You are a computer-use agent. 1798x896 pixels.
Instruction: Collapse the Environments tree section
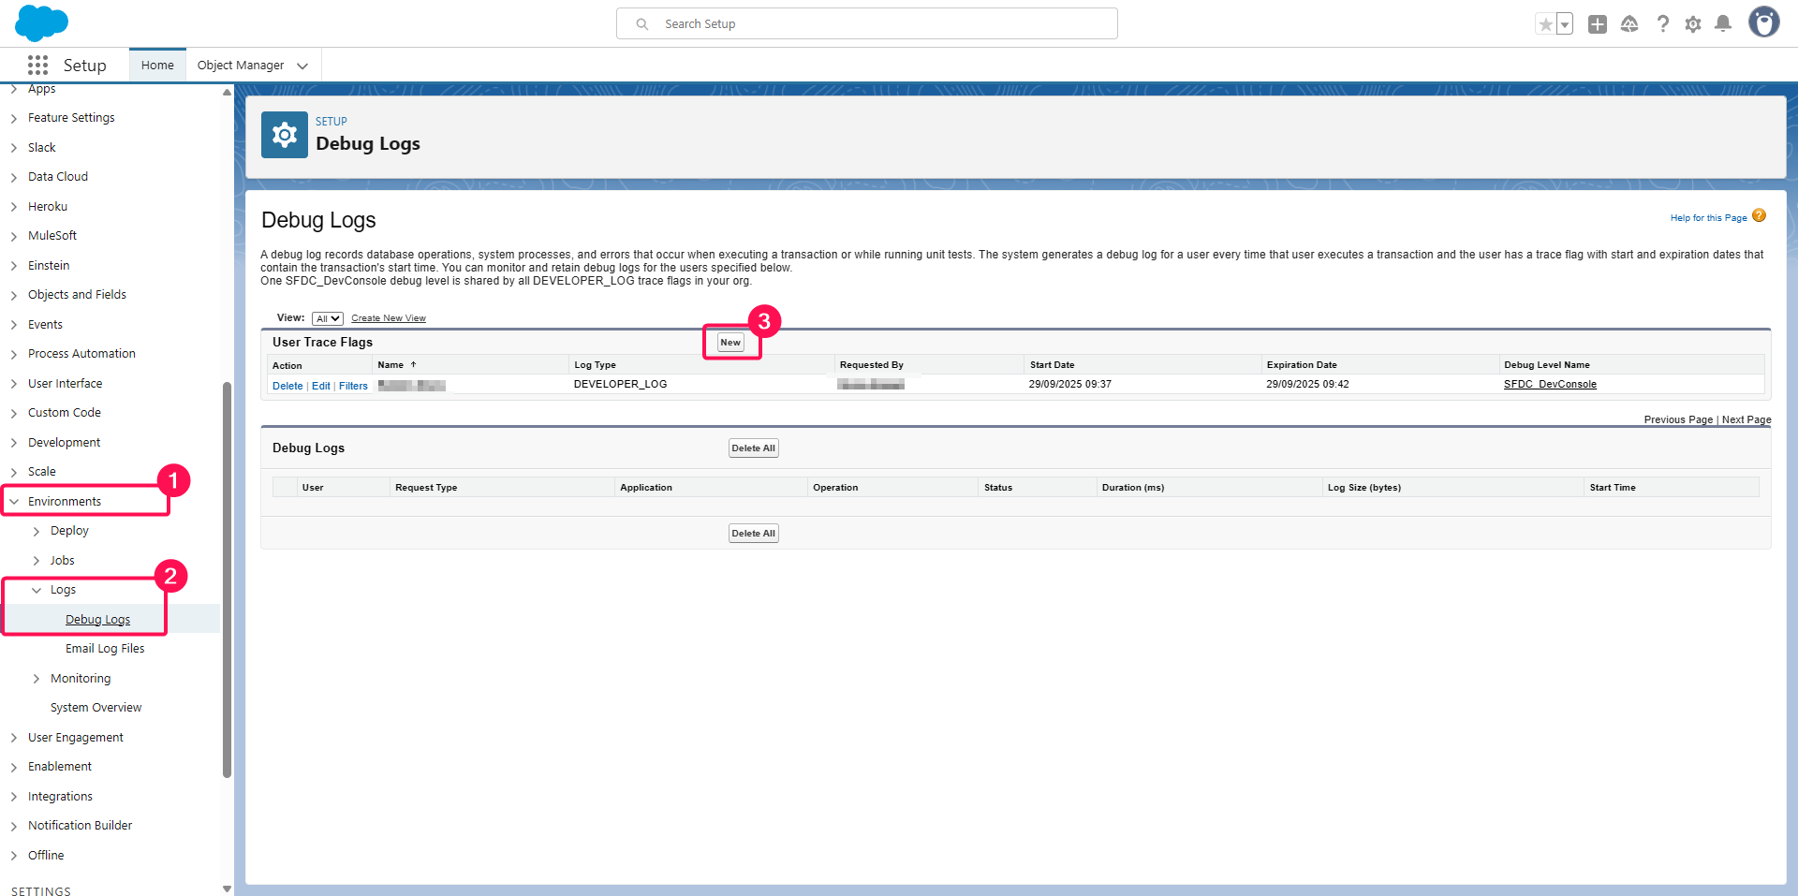(14, 502)
